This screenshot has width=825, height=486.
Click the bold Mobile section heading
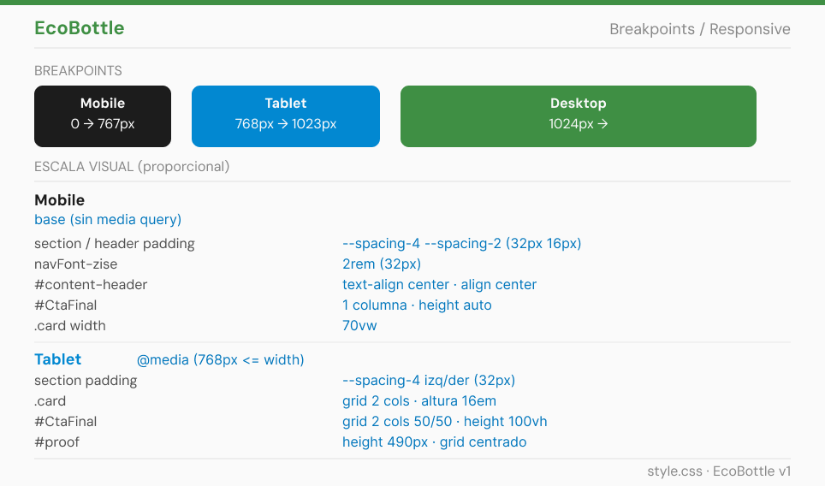click(59, 200)
